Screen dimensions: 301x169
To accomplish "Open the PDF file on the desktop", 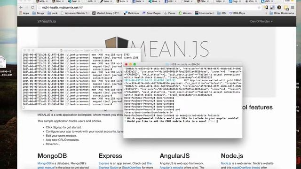I will click(3, 66).
